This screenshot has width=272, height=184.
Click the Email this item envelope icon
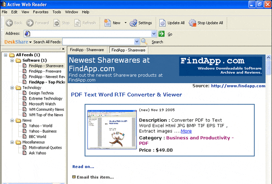[74, 177]
